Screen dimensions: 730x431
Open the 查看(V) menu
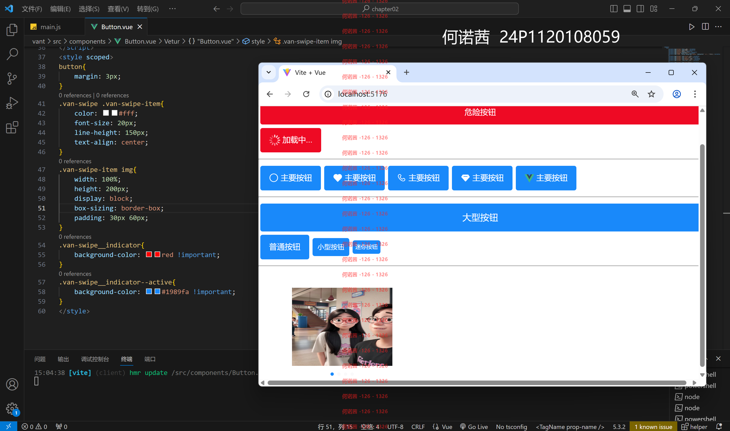[118, 9]
